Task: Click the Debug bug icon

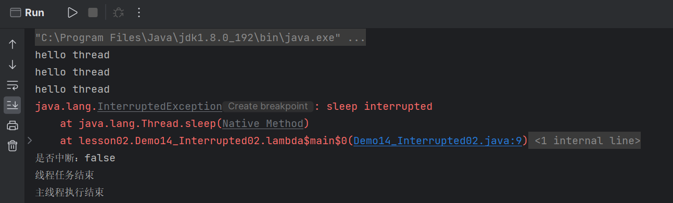Action: [119, 12]
